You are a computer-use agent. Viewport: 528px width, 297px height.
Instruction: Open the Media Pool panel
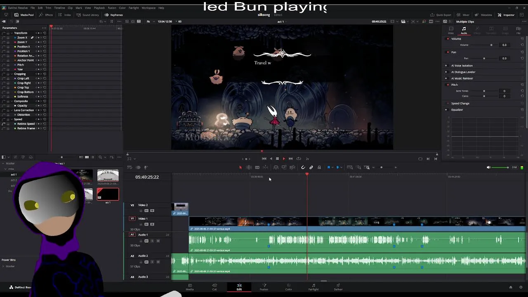(24, 15)
